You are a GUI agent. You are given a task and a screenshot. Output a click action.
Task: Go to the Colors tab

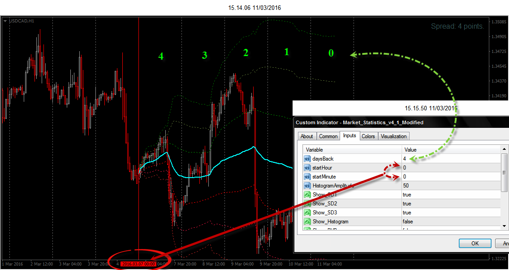[368, 136]
